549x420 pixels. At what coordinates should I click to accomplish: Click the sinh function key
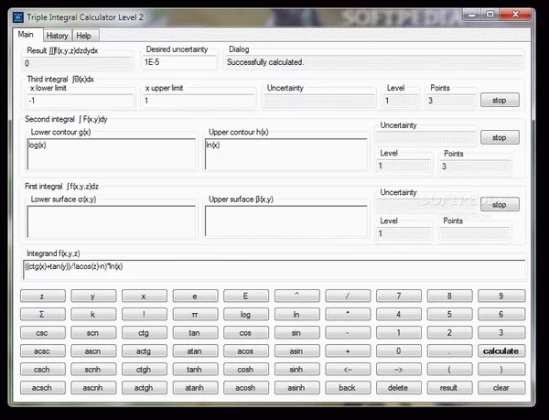pyautogui.click(x=296, y=370)
